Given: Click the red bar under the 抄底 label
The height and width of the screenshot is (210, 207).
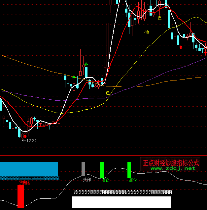Looking at the screenshot, I should [21, 196].
